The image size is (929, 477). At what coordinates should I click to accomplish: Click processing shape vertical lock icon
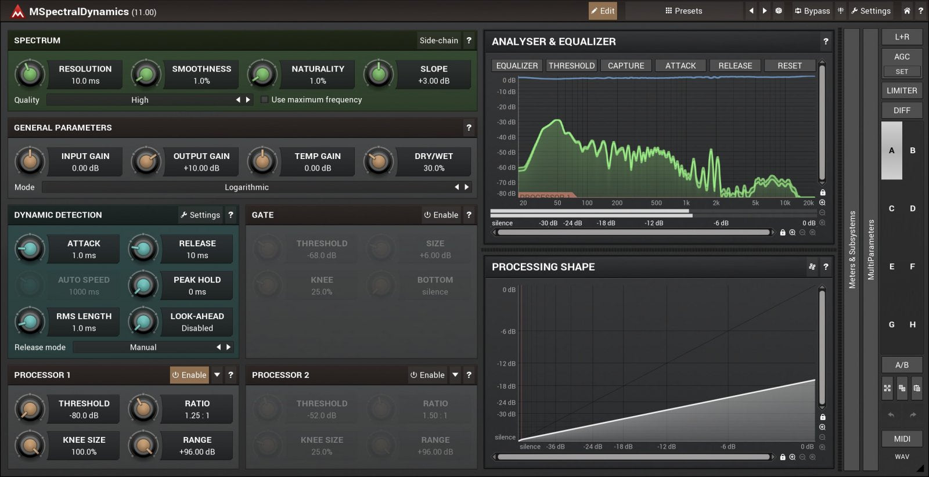tap(823, 417)
